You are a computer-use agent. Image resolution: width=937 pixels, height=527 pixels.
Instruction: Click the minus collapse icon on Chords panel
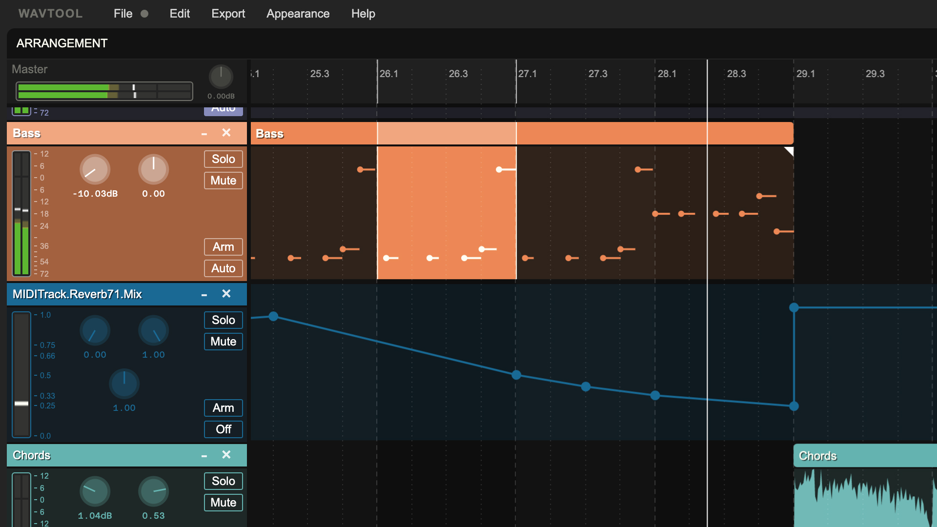[204, 455]
